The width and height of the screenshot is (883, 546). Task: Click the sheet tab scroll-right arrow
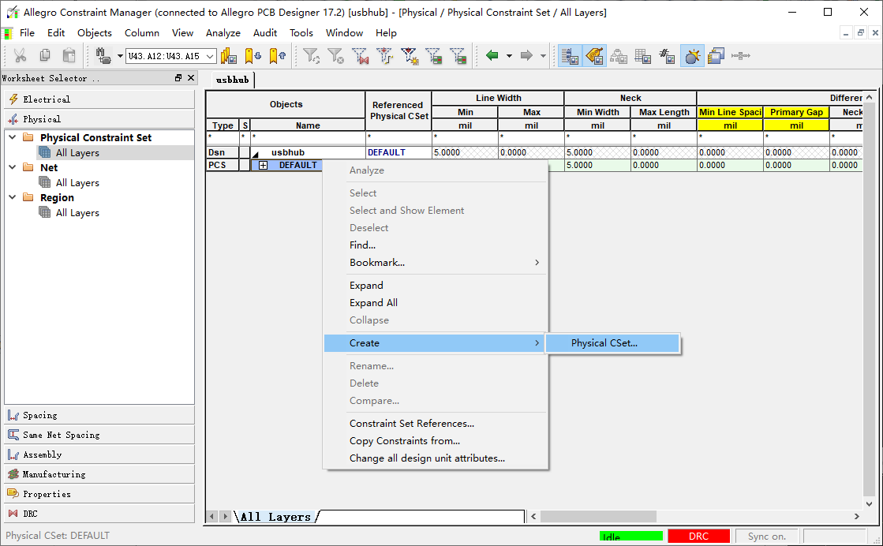pos(225,516)
